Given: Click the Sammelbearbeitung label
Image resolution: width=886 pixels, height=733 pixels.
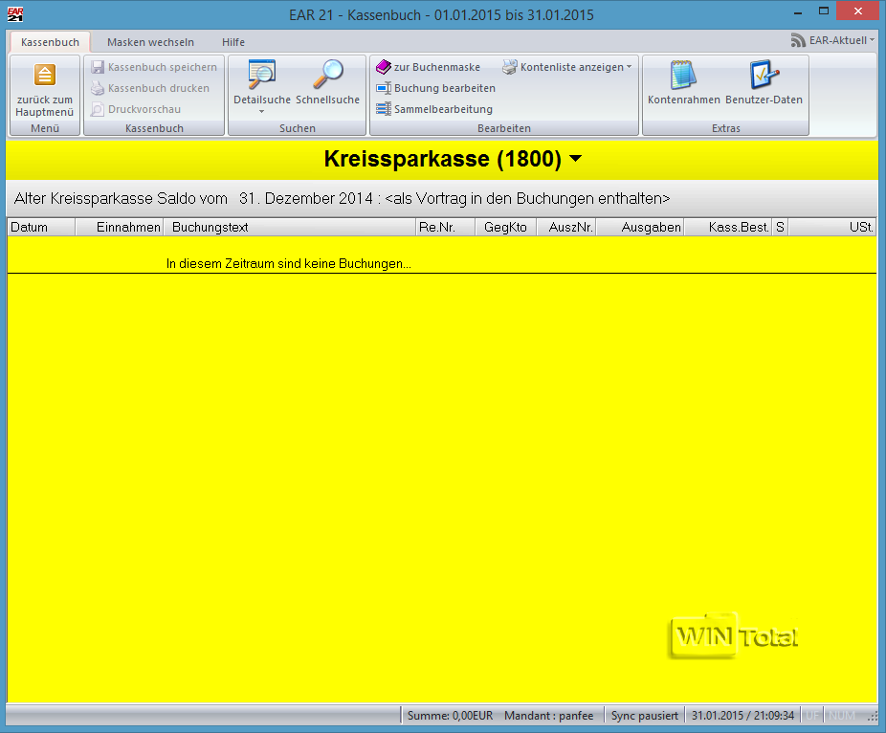Looking at the screenshot, I should click(x=444, y=109).
